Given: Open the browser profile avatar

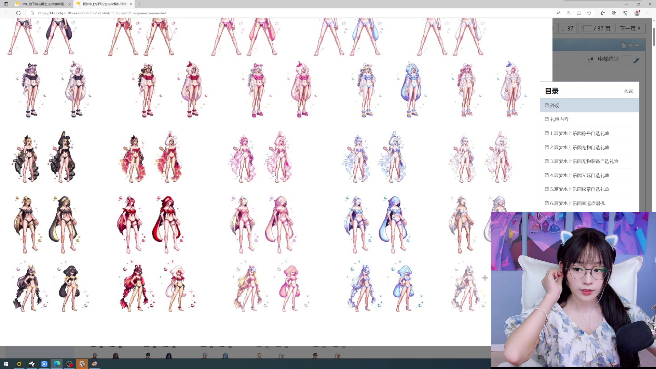Looking at the screenshot, I should (x=637, y=13).
